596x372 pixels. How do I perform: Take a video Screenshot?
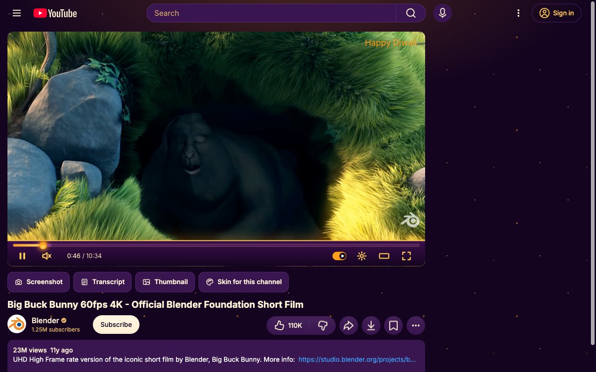(x=39, y=282)
